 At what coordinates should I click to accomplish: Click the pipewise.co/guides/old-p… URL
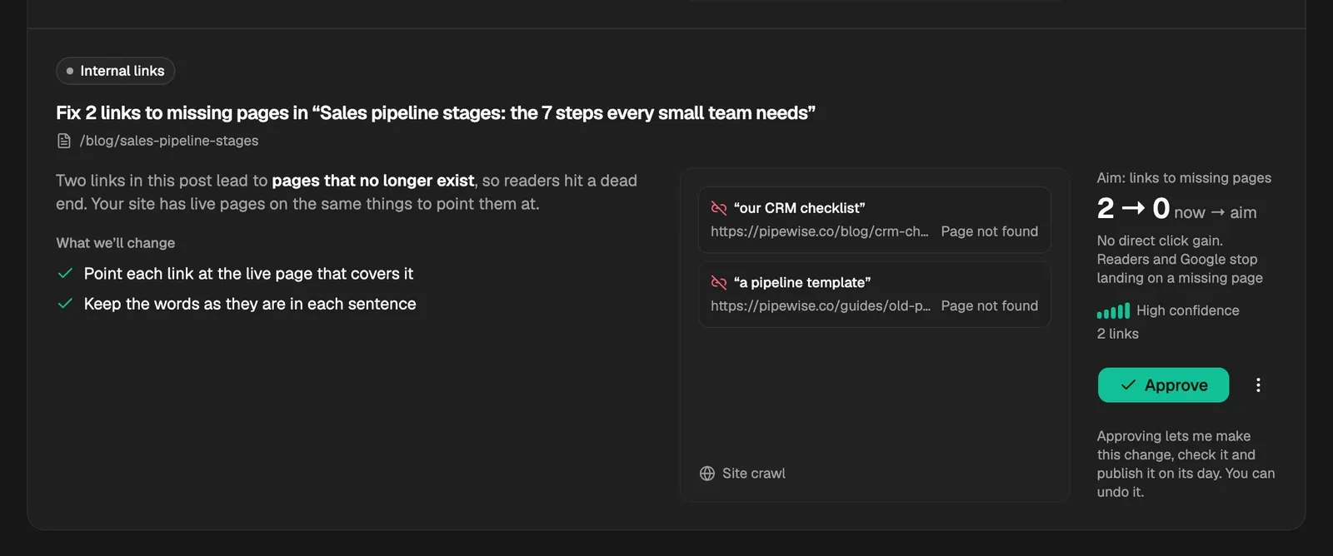click(821, 306)
